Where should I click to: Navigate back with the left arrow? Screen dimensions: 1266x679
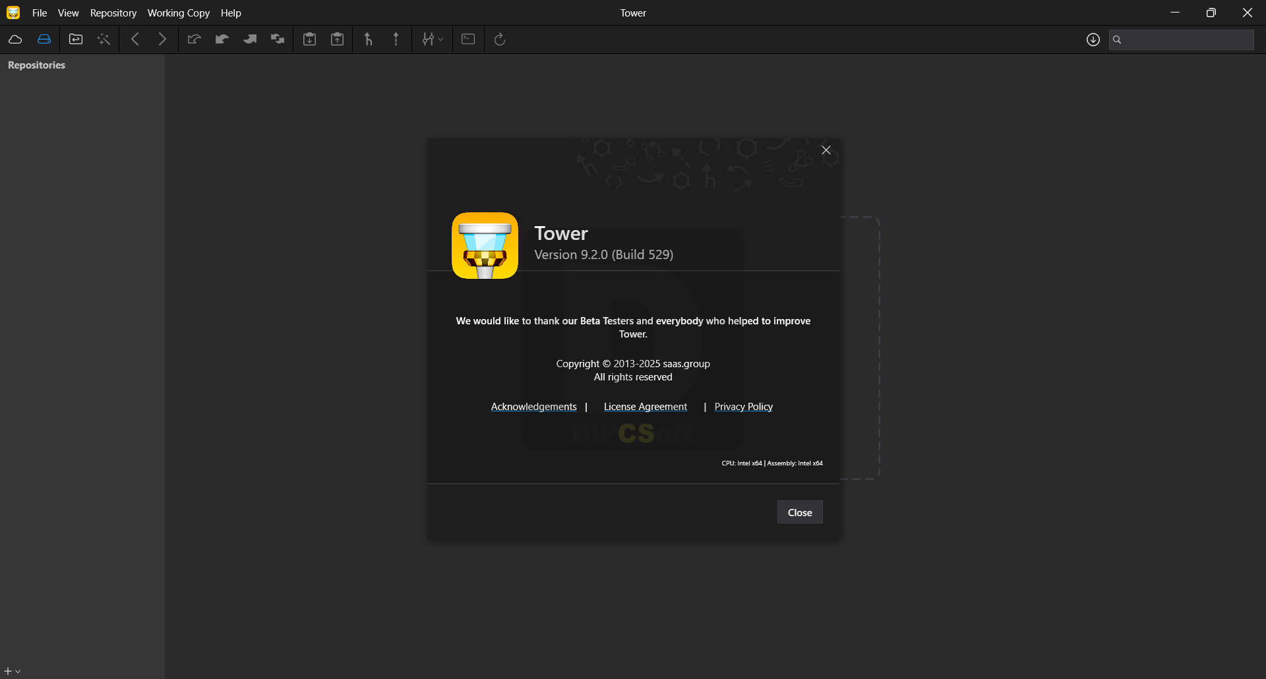[x=135, y=40]
